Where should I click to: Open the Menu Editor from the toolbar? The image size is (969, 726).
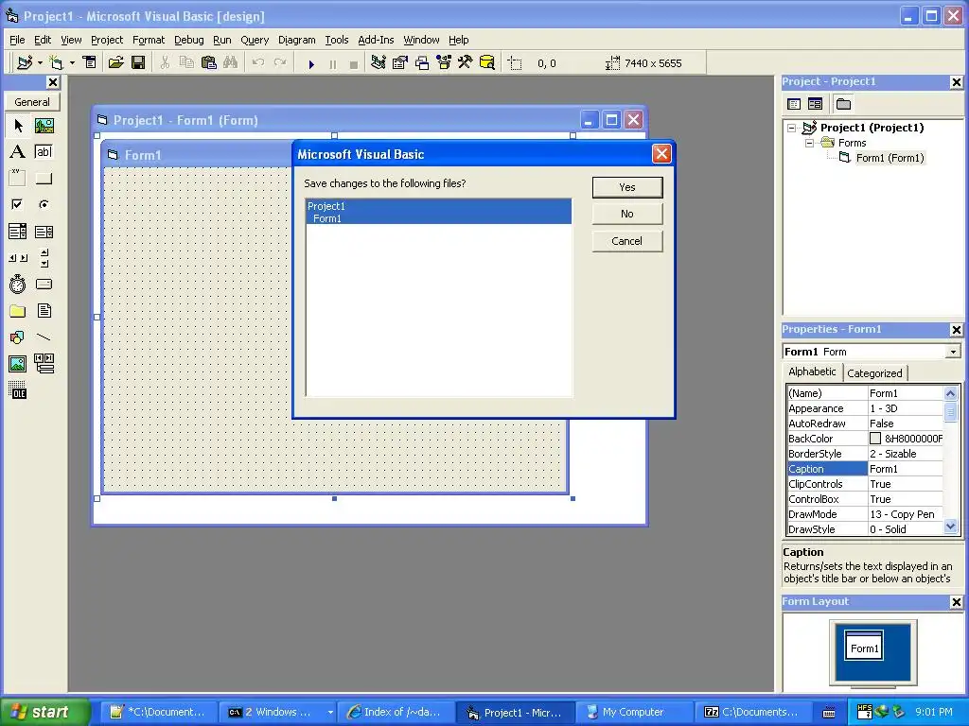[x=90, y=63]
